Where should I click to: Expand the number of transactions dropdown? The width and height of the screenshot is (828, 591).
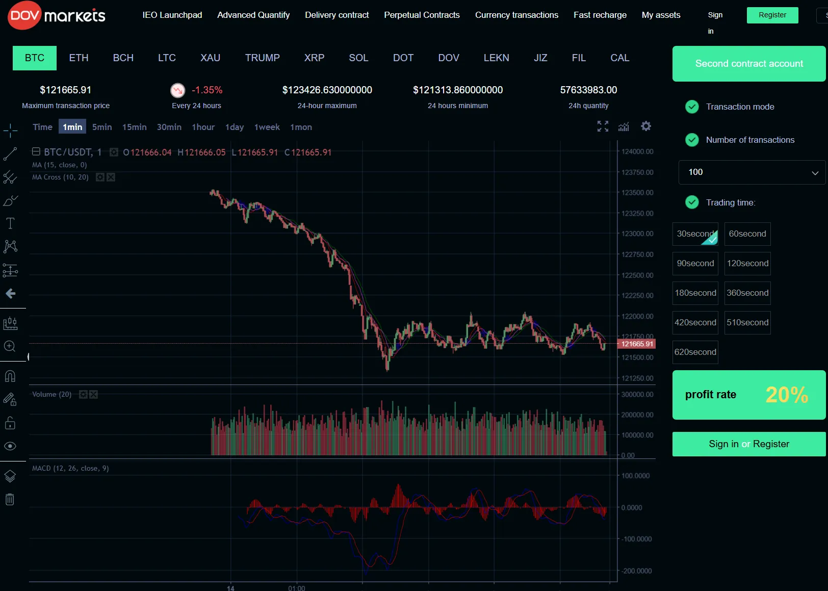752,172
